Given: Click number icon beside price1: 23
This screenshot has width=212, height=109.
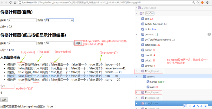Looking at the screenshot, I should pos(143,61).
